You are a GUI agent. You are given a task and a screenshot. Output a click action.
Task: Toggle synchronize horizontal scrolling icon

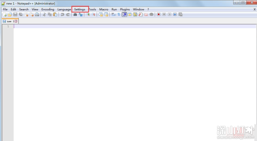point(106,15)
